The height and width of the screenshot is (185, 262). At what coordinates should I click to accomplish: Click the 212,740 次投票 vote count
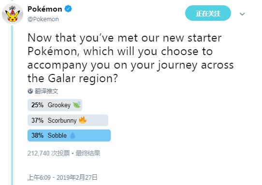pyautogui.click(x=48, y=153)
